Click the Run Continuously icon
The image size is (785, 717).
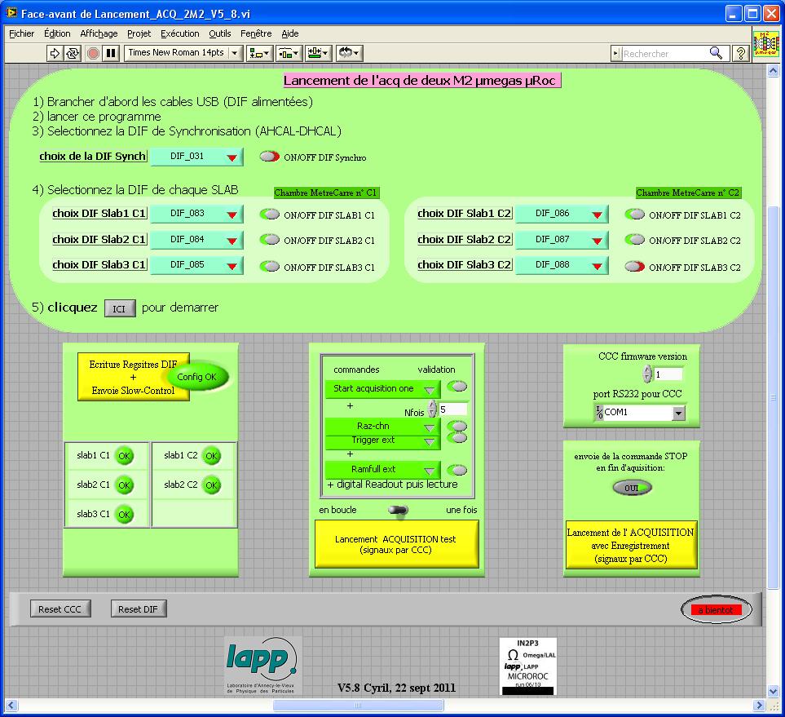coord(73,53)
